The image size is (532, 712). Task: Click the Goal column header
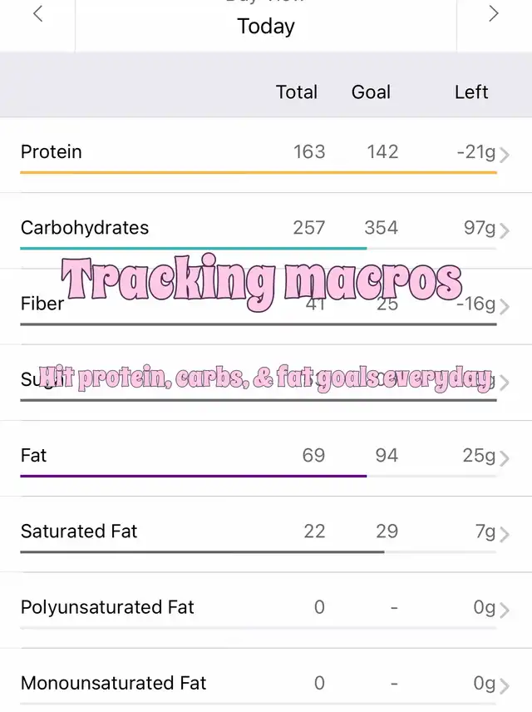click(x=371, y=92)
